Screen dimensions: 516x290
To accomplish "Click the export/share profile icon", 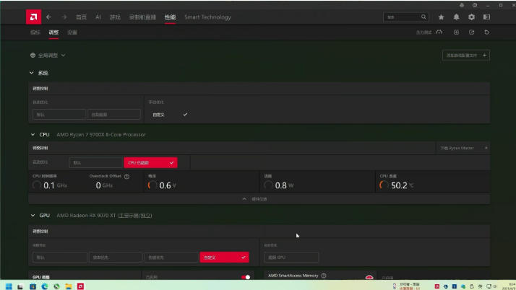I will (472, 32).
